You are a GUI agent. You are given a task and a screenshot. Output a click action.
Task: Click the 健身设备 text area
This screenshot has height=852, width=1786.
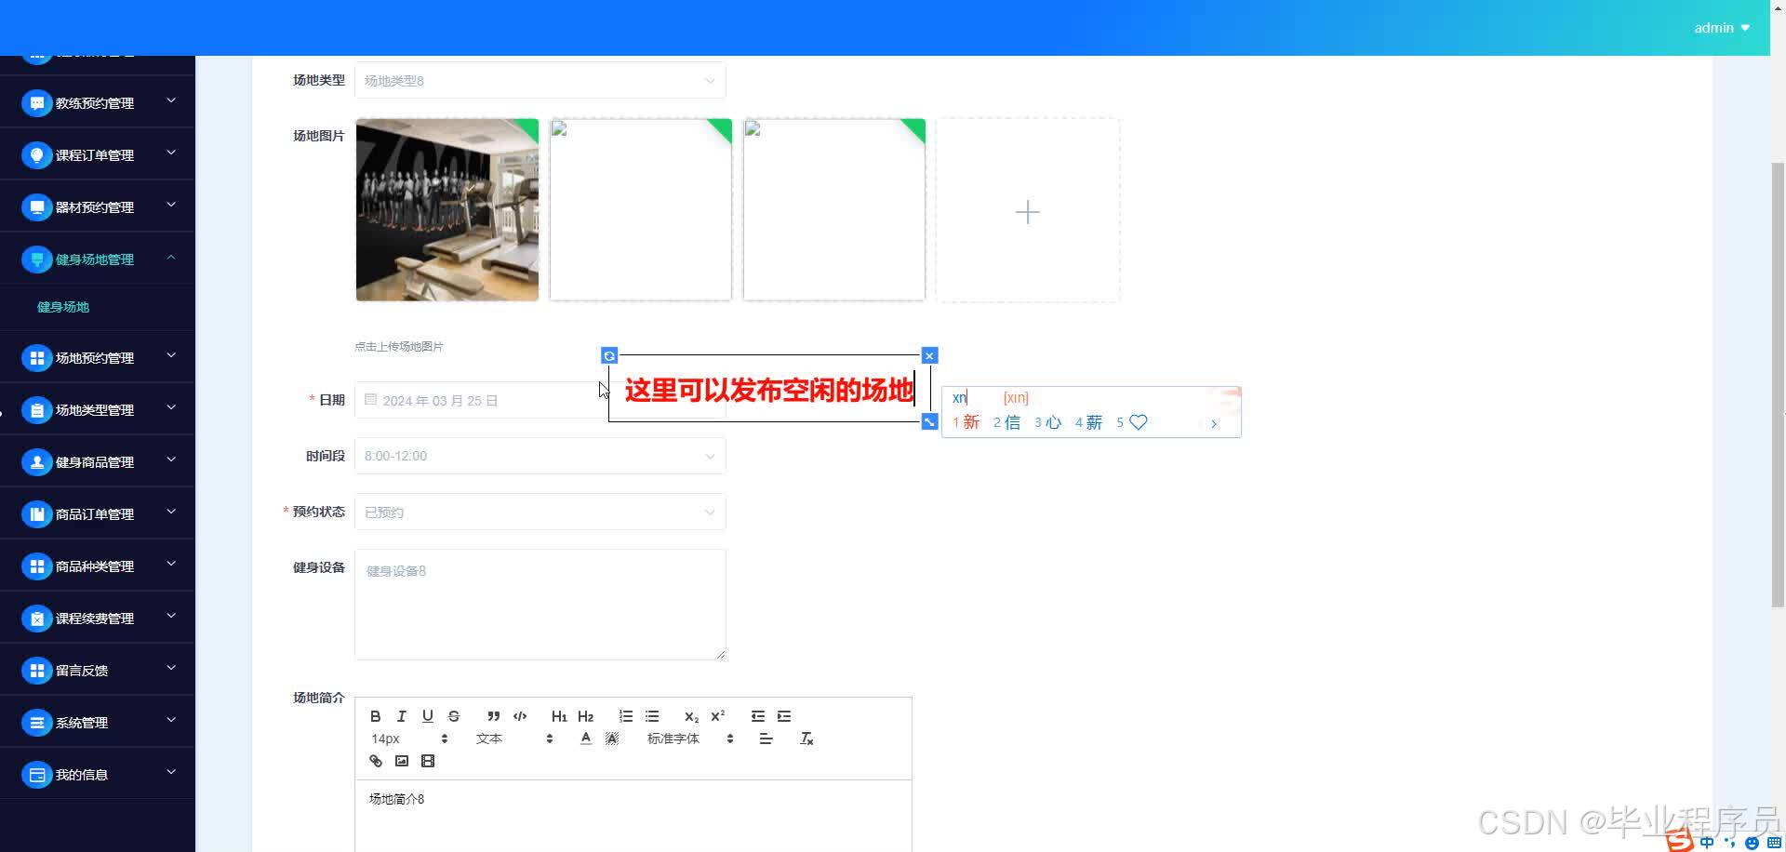pyautogui.click(x=540, y=605)
